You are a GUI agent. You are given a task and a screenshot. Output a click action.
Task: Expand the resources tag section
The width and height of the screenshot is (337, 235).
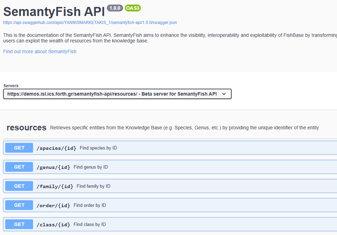click(26, 128)
